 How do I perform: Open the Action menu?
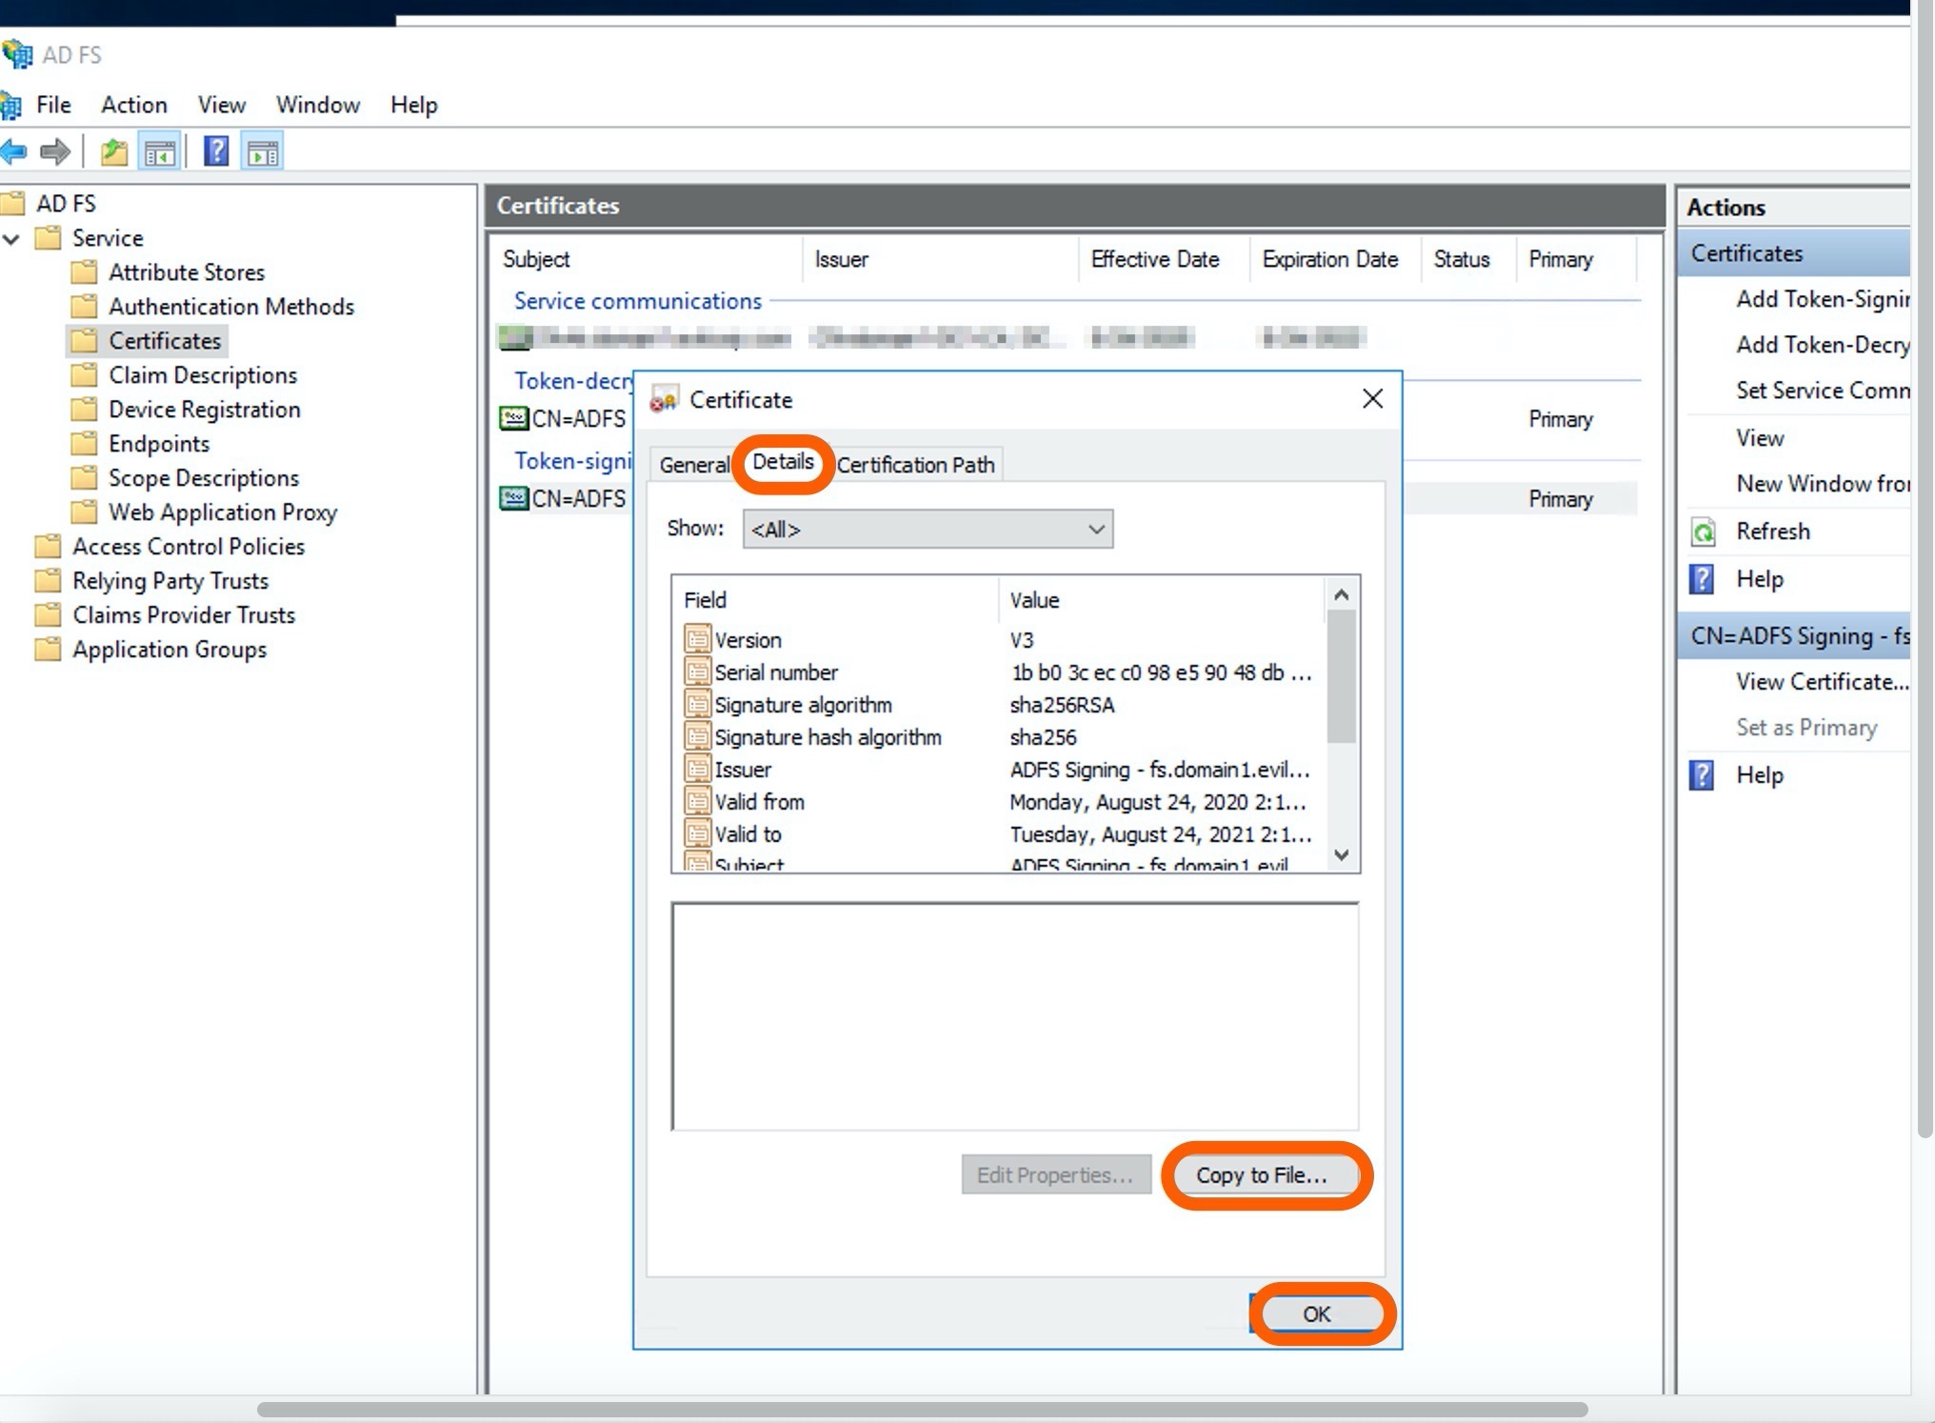point(134,105)
